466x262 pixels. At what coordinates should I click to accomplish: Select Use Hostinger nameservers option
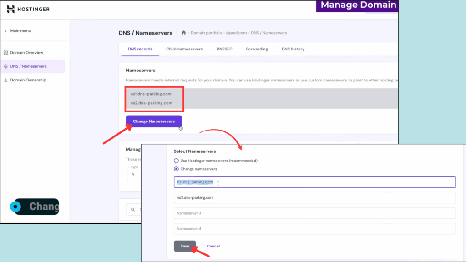(x=177, y=161)
